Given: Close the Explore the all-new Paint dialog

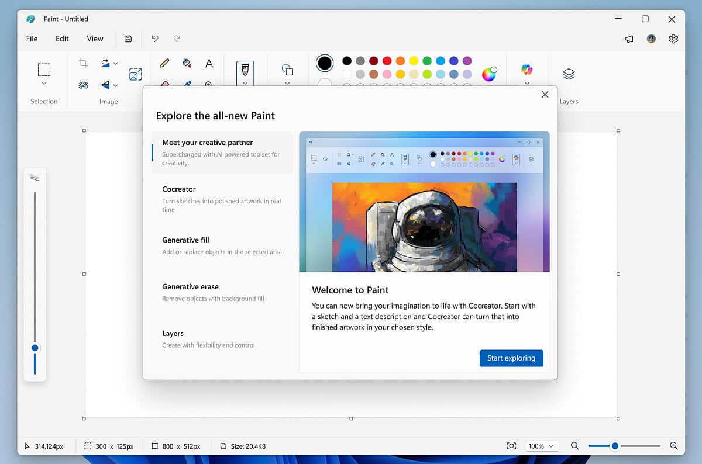Looking at the screenshot, I should click(x=545, y=94).
